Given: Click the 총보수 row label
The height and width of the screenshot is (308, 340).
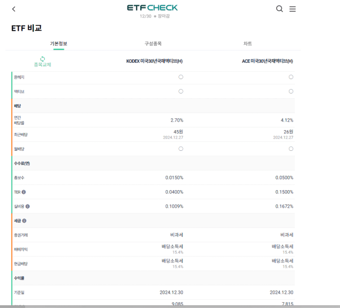Looking at the screenshot, I should click(x=19, y=178).
